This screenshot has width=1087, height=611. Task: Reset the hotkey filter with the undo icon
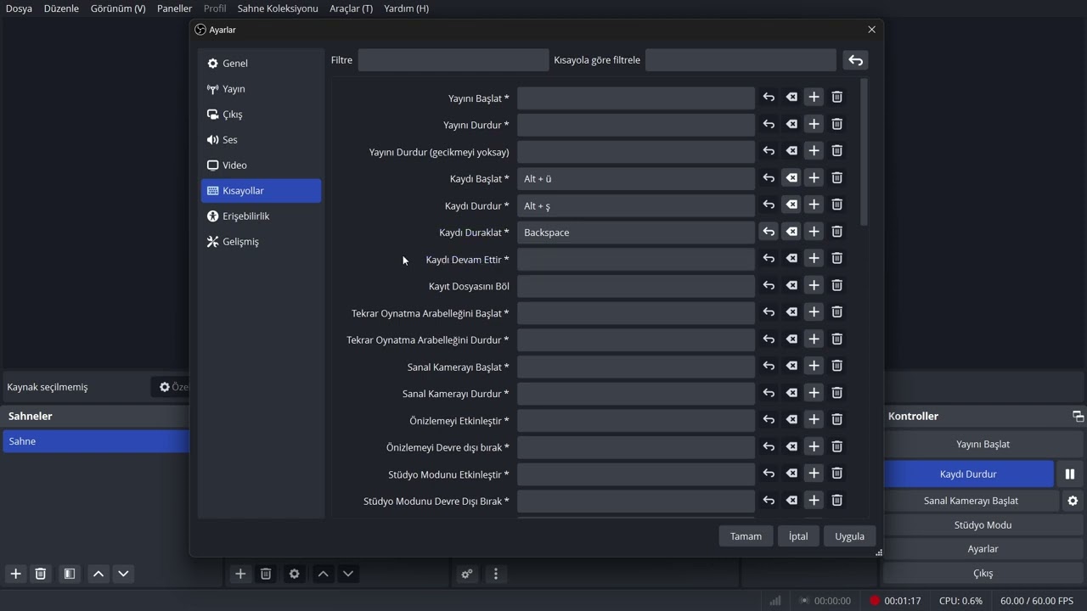point(855,60)
